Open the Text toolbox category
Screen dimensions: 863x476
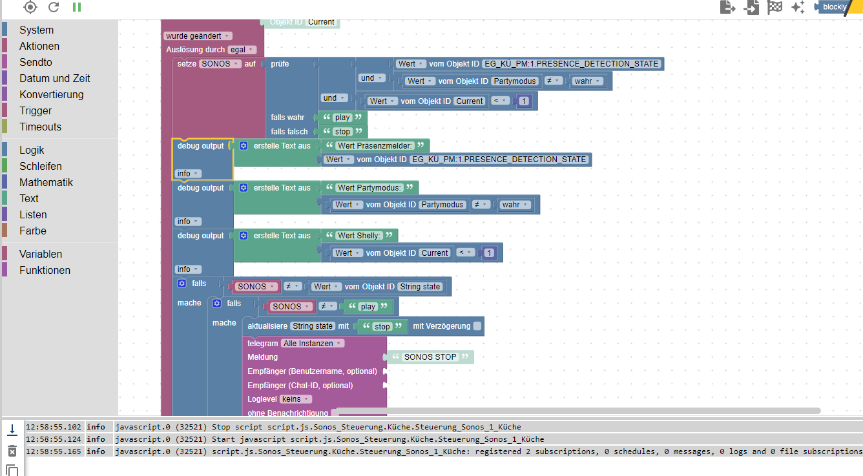click(x=28, y=198)
